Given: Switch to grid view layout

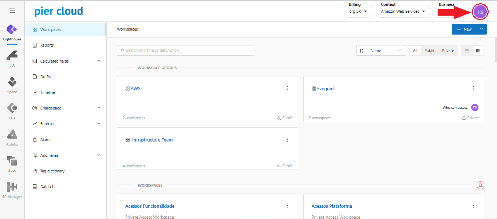Looking at the screenshot, I should click(478, 51).
